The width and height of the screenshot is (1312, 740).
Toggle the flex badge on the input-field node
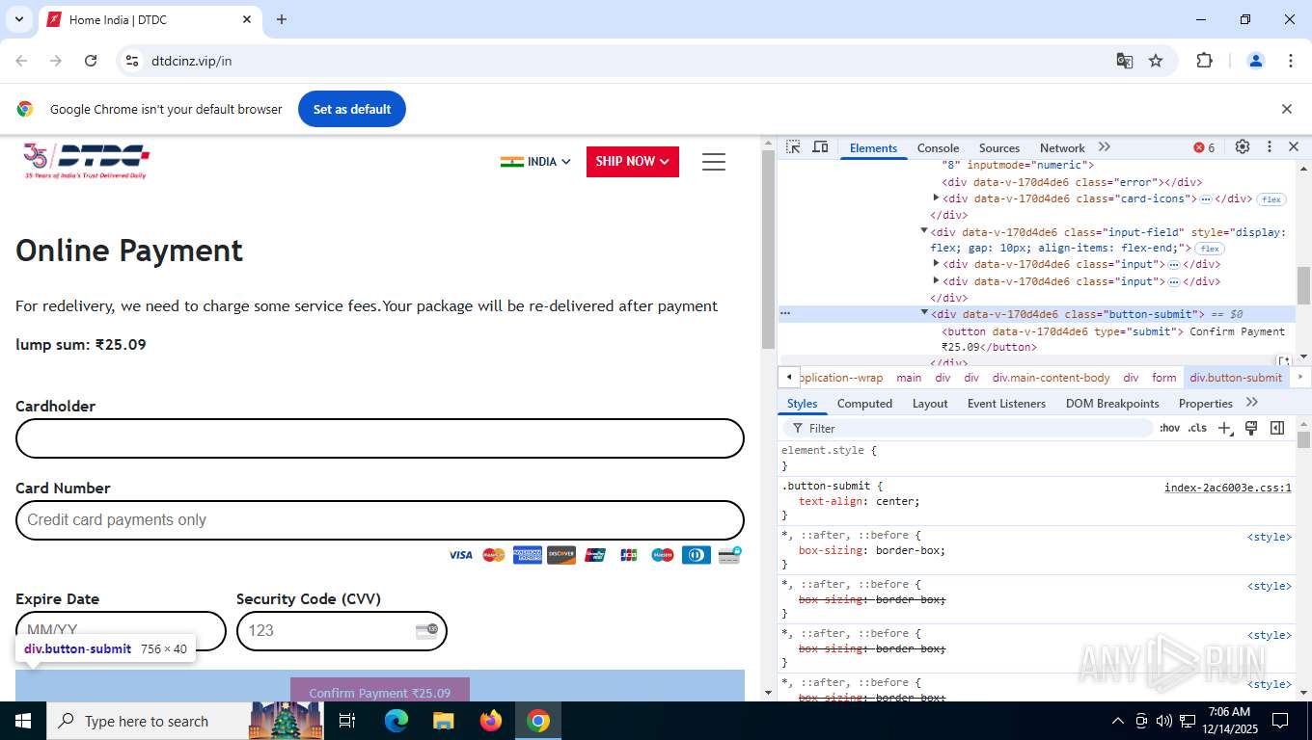pyautogui.click(x=1210, y=249)
